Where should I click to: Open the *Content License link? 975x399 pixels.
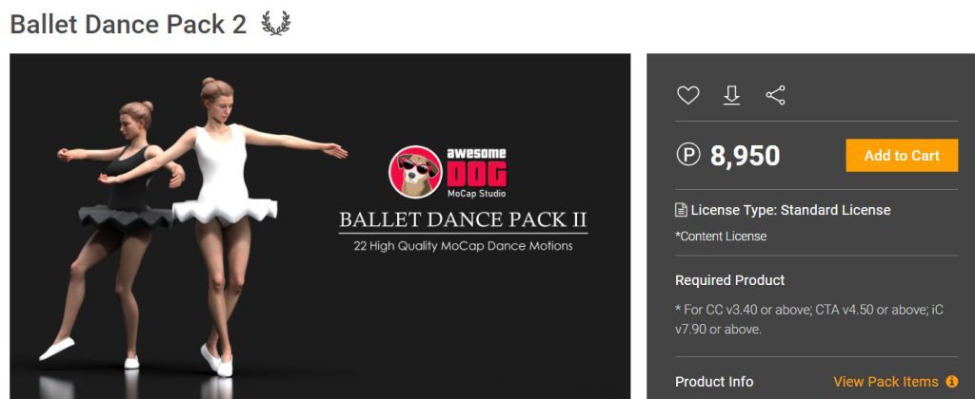click(x=721, y=236)
